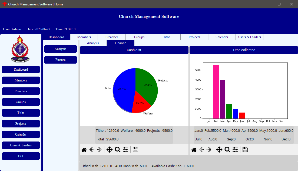Open the Users & Leaders tab
The width and height of the screenshot is (298, 171).
click(249, 37)
